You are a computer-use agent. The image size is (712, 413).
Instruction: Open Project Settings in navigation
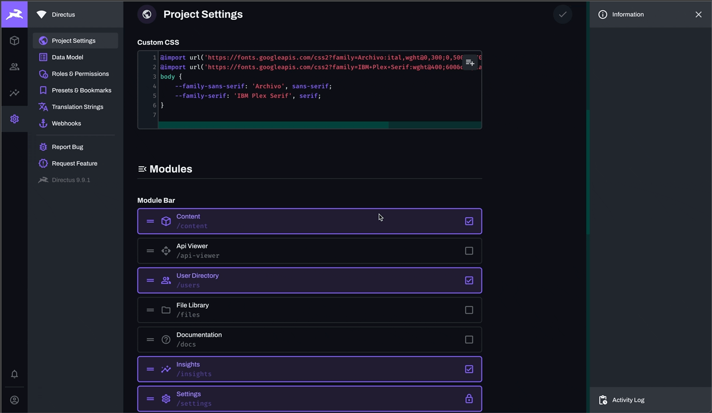(x=76, y=40)
